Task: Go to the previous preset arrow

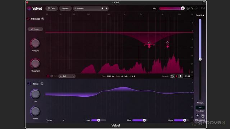Action: (x=102, y=9)
